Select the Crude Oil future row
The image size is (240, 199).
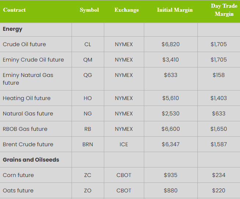coord(120,44)
